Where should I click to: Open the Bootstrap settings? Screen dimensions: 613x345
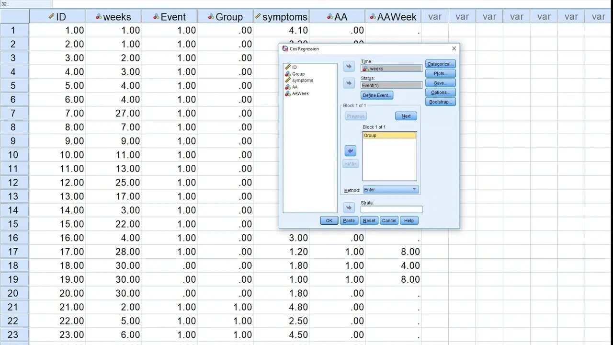pyautogui.click(x=440, y=102)
